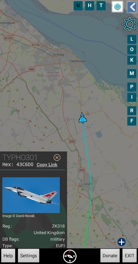The width and height of the screenshot is (138, 264).
Task: Toggle the L map option button
Action: [x=132, y=39]
